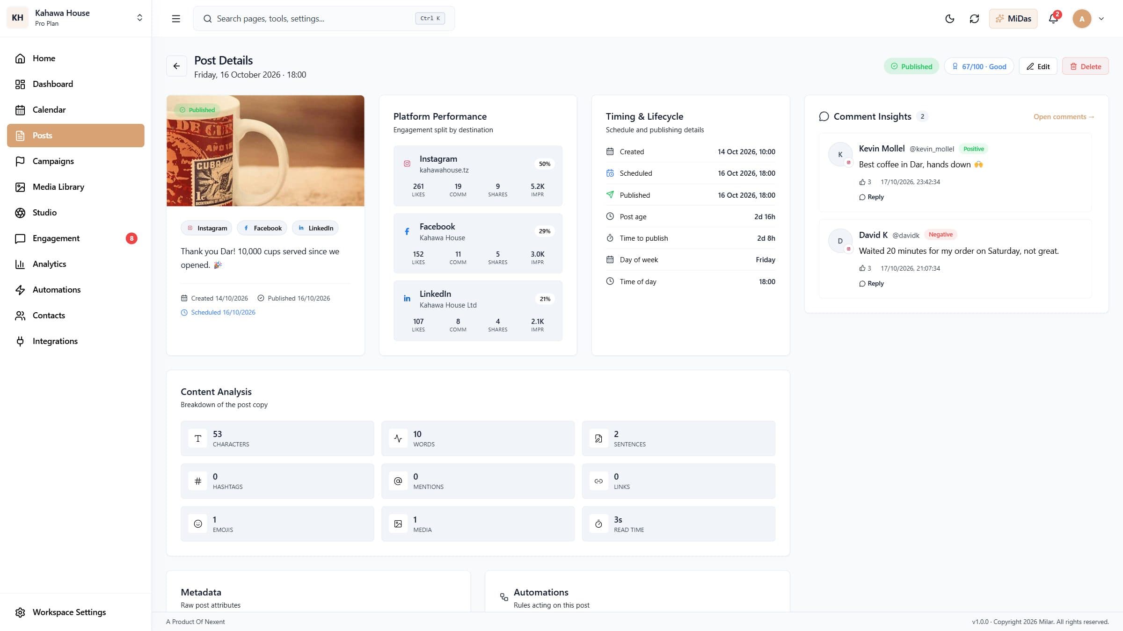
Task: Open notifications bell icon
Action: click(x=1053, y=19)
